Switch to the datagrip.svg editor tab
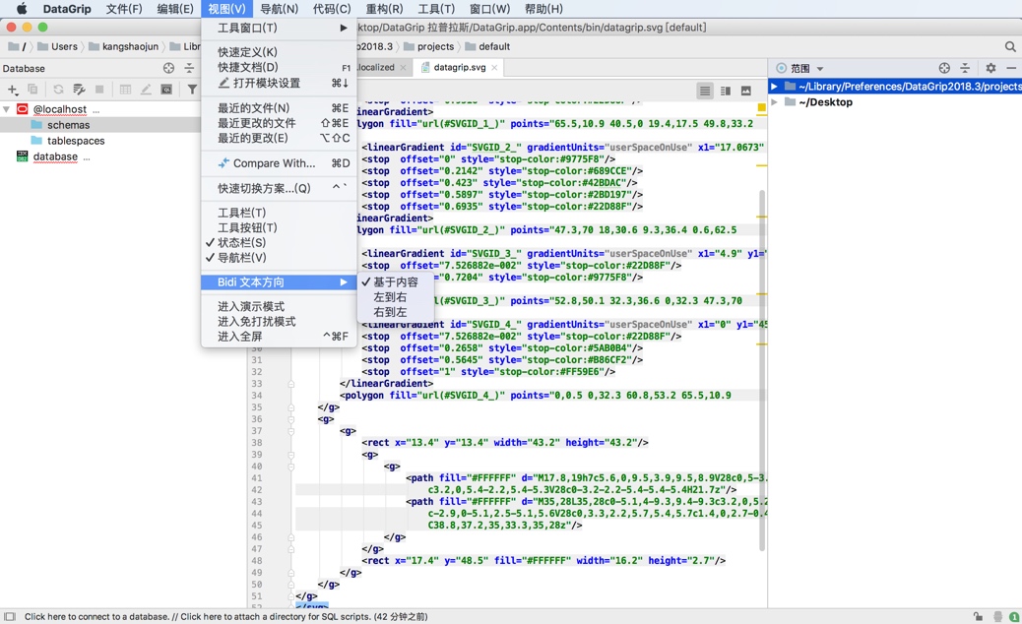1022x624 pixels. (460, 67)
